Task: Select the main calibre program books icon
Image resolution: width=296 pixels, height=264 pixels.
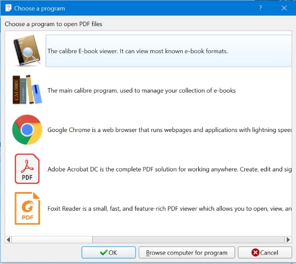Action: coord(27,90)
